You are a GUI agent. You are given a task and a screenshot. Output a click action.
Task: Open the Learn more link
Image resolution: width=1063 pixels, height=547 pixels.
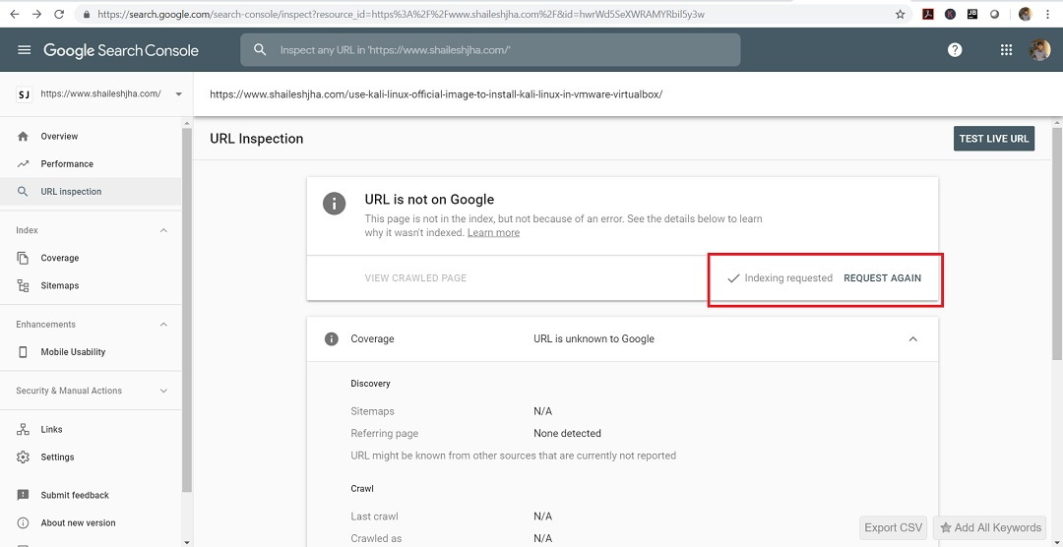click(493, 232)
